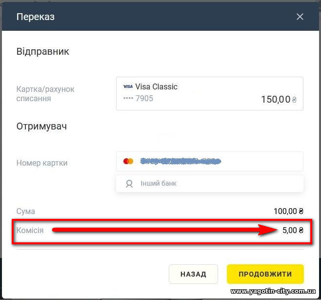Close the Переказ dialog with the X
The image size is (321, 300).
300,17
